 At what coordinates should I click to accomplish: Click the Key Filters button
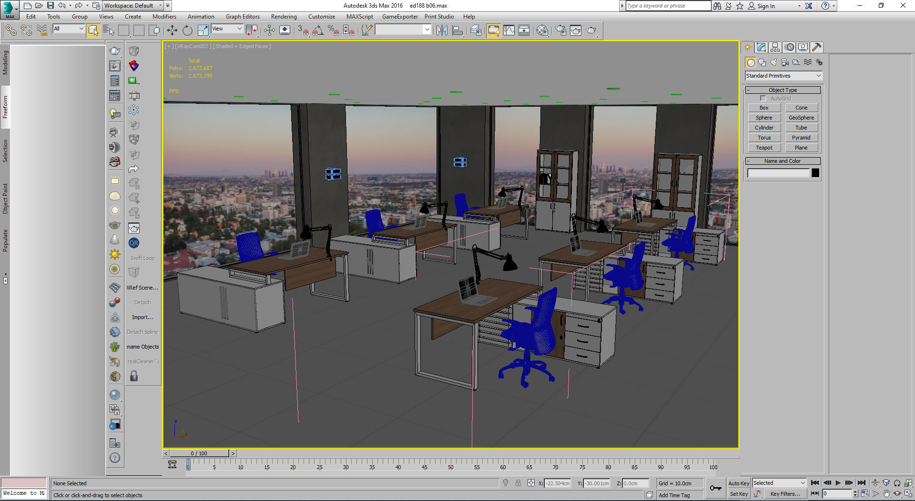(785, 494)
